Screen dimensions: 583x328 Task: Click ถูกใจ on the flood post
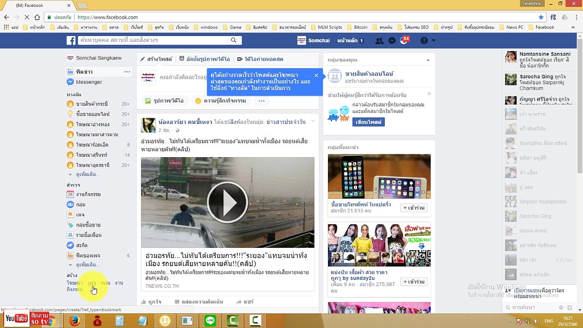(x=151, y=302)
